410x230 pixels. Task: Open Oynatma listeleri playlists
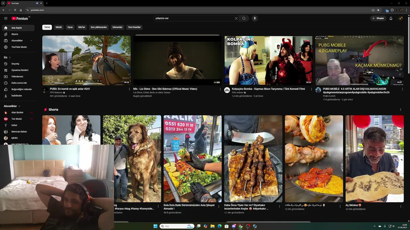[x=19, y=70]
